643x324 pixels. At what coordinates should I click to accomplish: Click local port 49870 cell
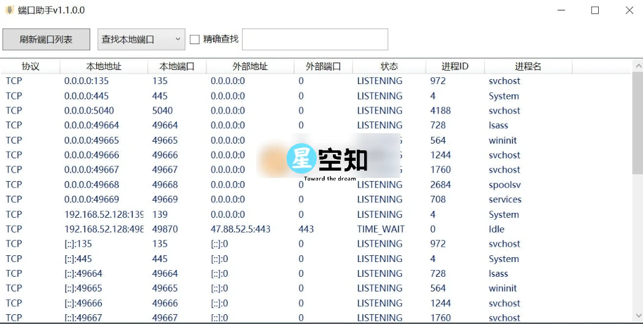coord(165,229)
